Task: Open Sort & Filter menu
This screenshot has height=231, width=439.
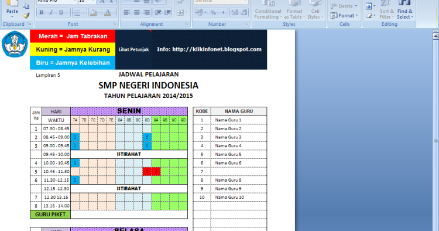Action: click(386, 10)
